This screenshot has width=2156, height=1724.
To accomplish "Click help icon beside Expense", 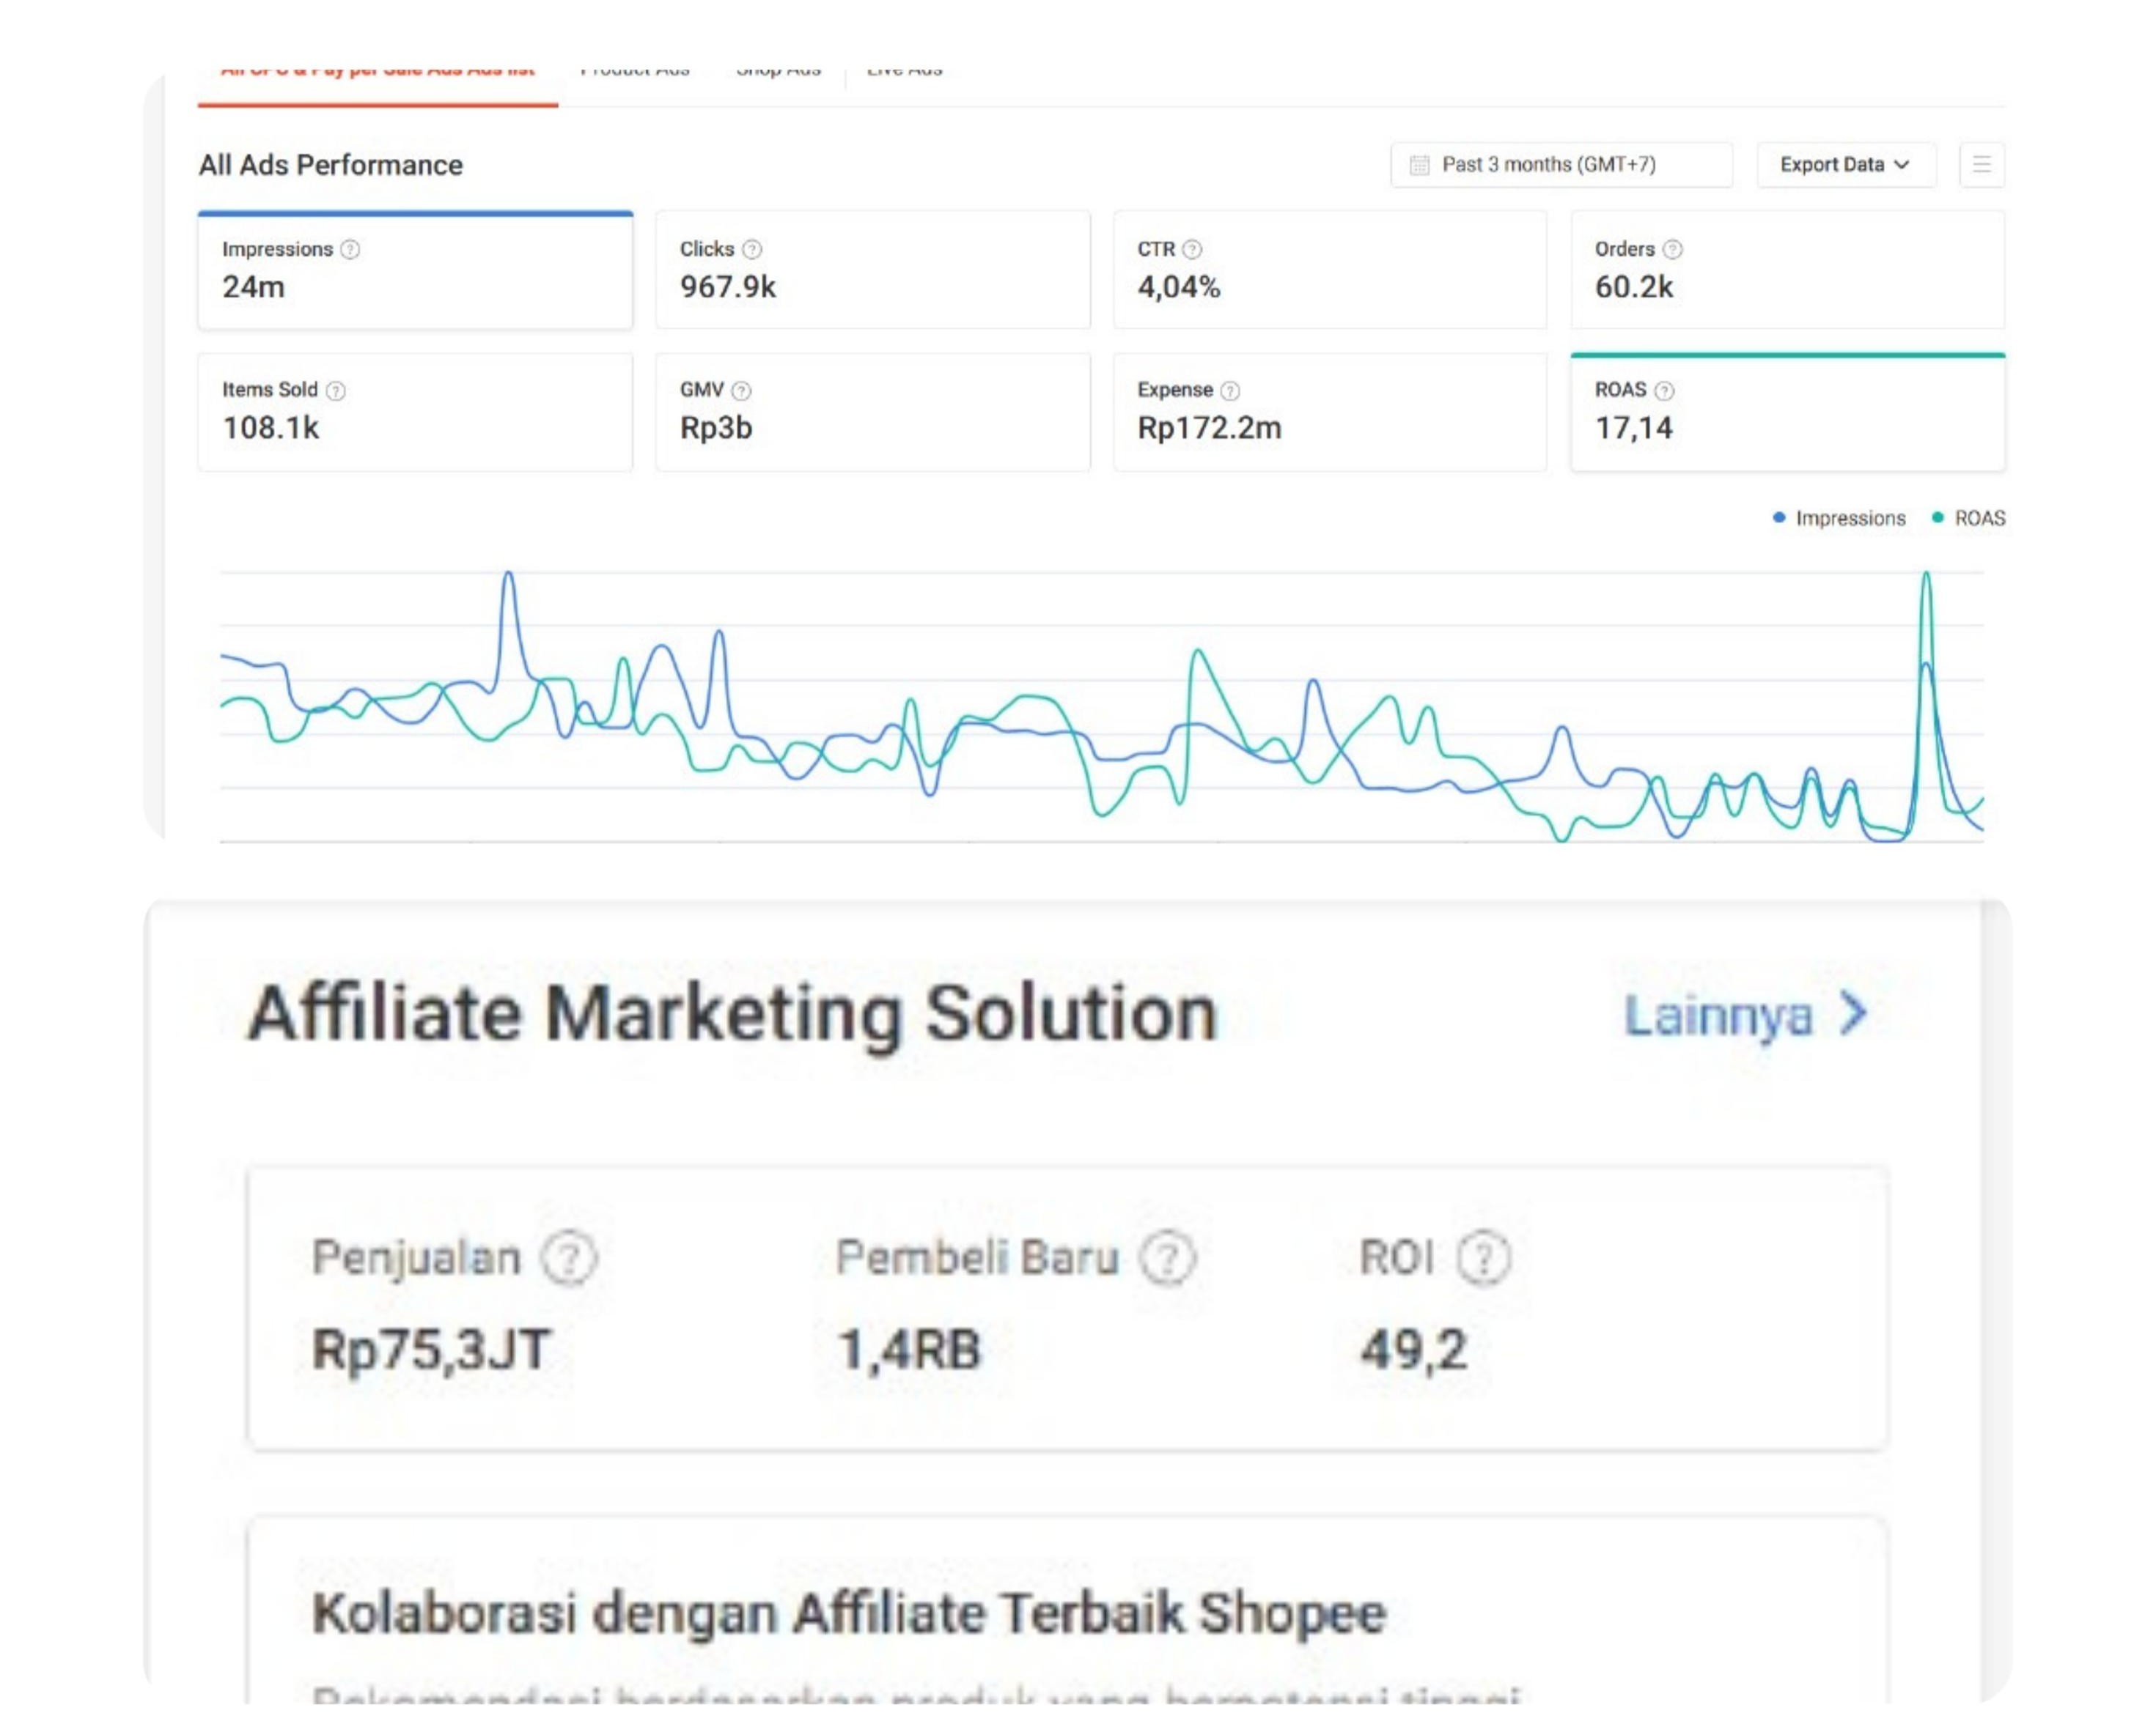I will click(1230, 391).
